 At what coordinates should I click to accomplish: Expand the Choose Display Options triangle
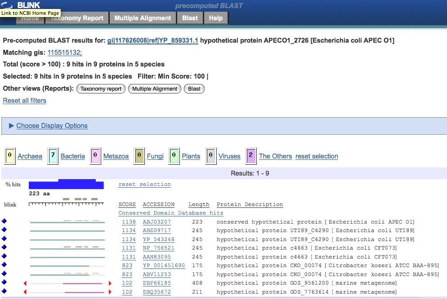click(11, 126)
